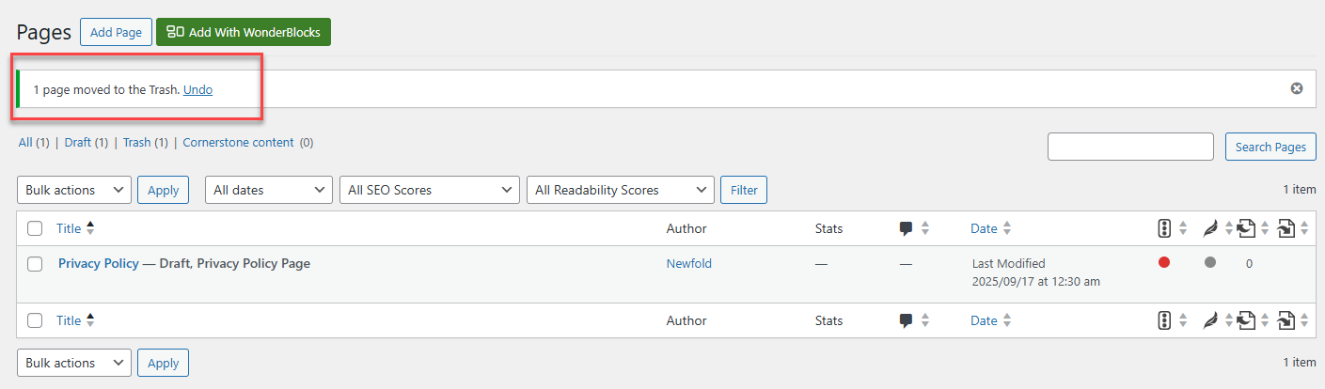
Task: Click the footer SEO score traffic light icon
Action: pos(1163,320)
